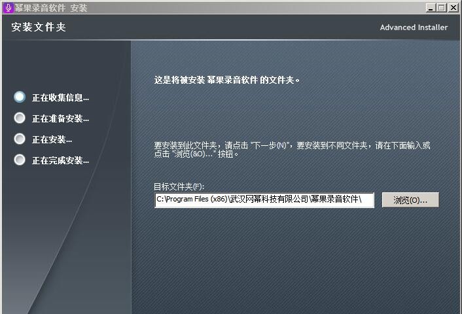Screen dimensions: 462x314
Task: Click into the 目标文件夹 path input field
Action: tap(264, 200)
